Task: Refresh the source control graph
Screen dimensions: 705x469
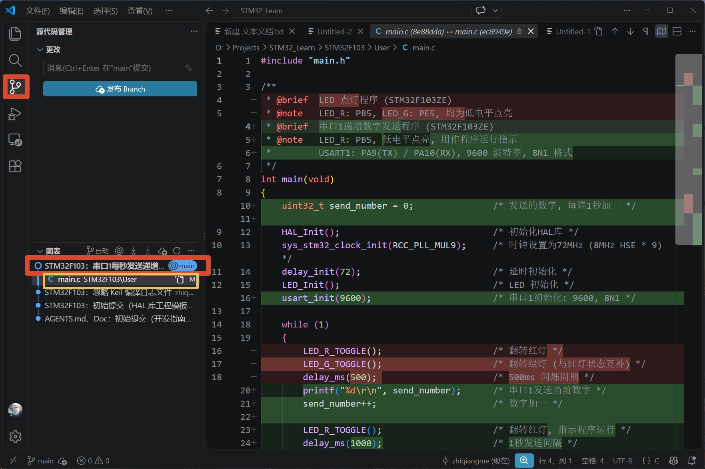Action: point(177,251)
